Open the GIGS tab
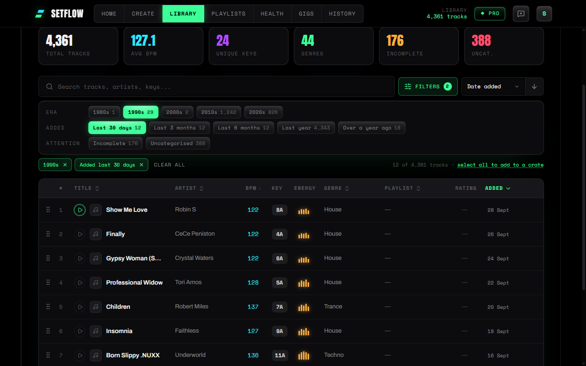The width and height of the screenshot is (586, 366). [x=306, y=14]
